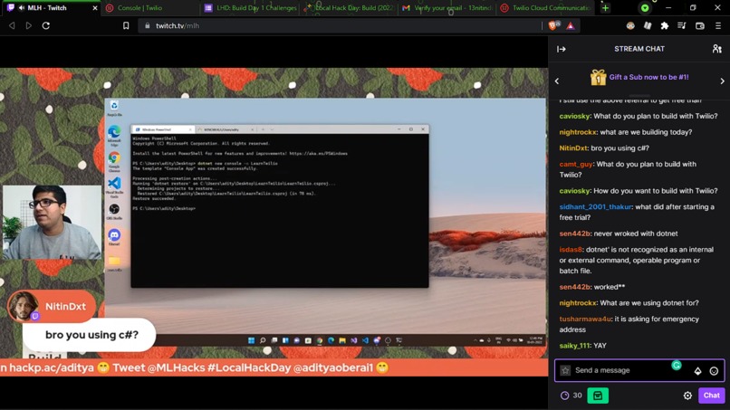Mute the MLH Twitch tab speaker icon
Screen dimensions: 730x410
point(21,8)
